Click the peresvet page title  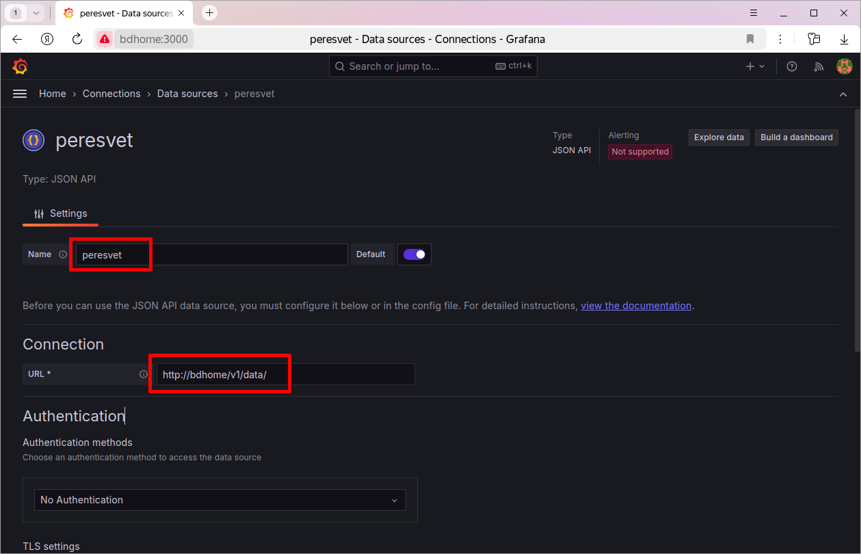[x=94, y=140]
